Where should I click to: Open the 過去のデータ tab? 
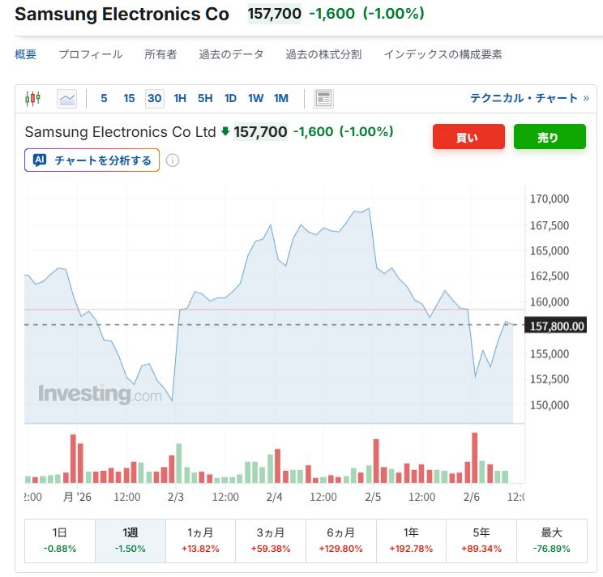(x=231, y=54)
